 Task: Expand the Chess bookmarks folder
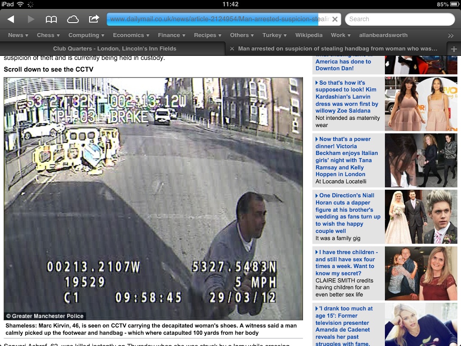48,35
